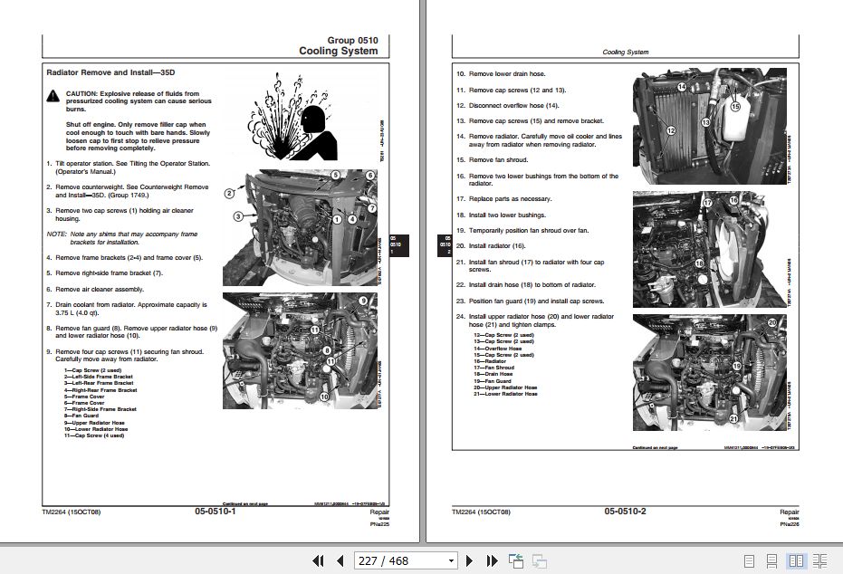The image size is (843, 574).
Task: Click 'TM2264 (15OCT08)' on the left page
Action: (x=71, y=512)
